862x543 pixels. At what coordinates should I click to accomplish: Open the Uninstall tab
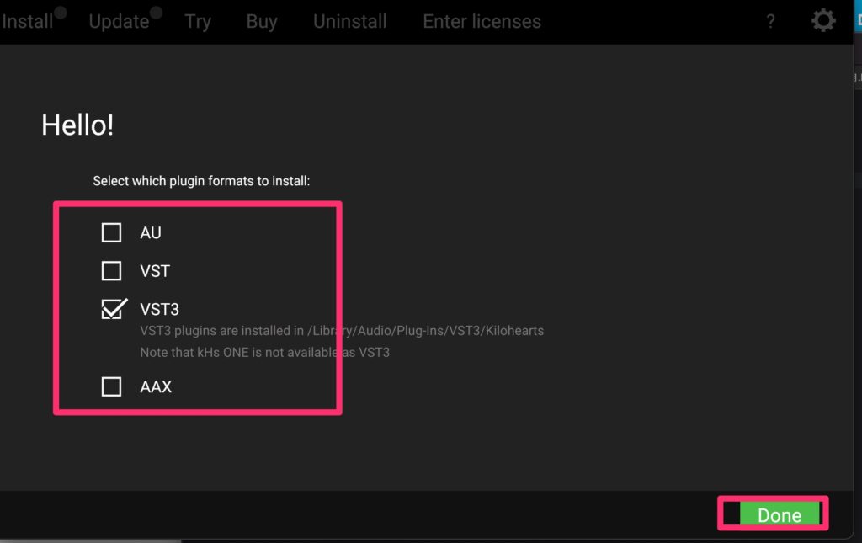pyautogui.click(x=350, y=22)
